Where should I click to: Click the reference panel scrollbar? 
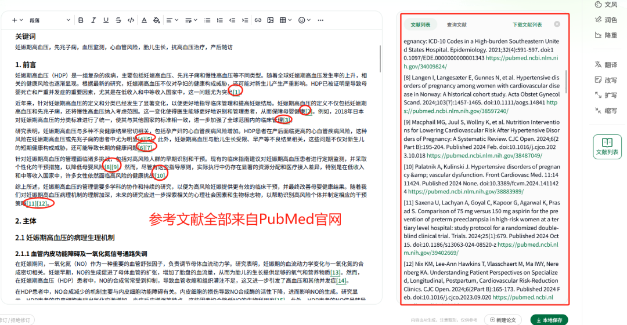coord(566,82)
